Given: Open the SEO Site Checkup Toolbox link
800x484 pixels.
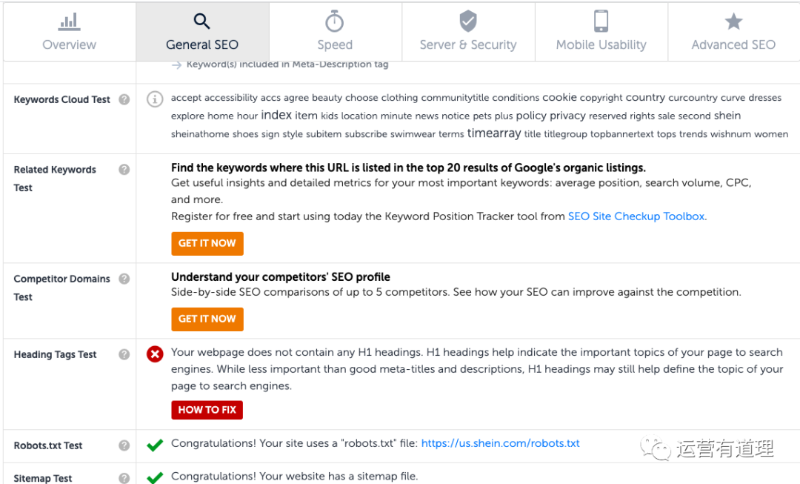Looking at the screenshot, I should [x=636, y=216].
